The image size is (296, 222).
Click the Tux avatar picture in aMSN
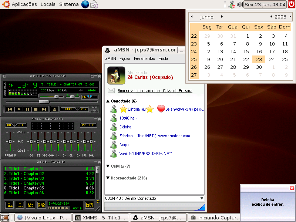116,75
